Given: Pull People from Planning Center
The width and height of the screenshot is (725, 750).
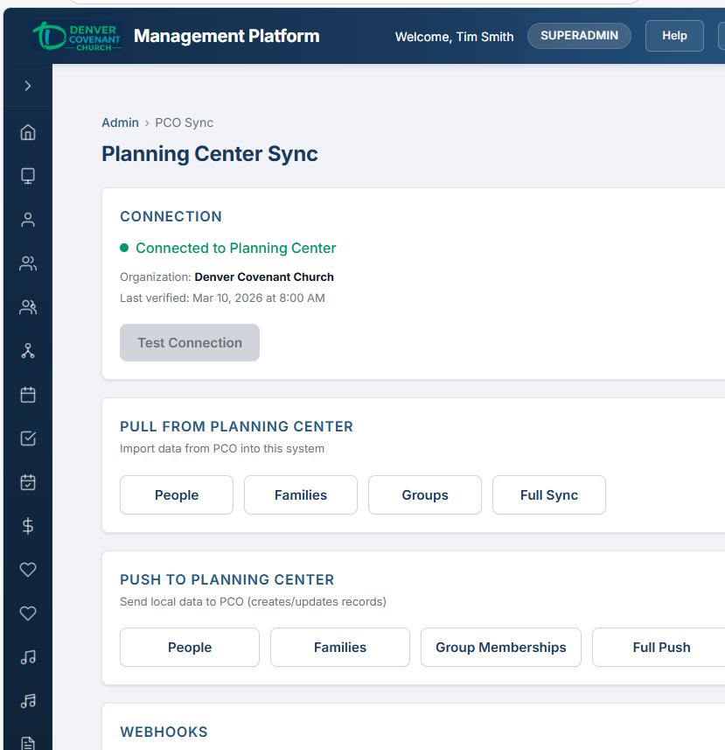Looking at the screenshot, I should [x=176, y=494].
